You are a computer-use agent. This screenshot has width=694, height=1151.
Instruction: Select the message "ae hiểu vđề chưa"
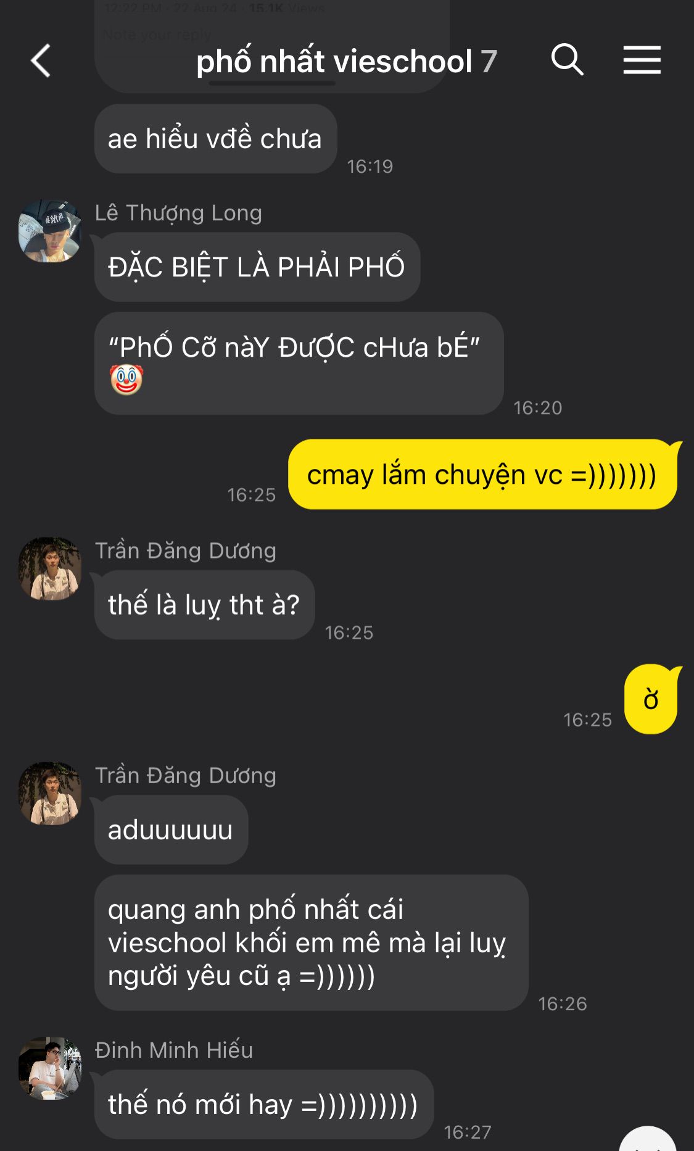tap(215, 139)
